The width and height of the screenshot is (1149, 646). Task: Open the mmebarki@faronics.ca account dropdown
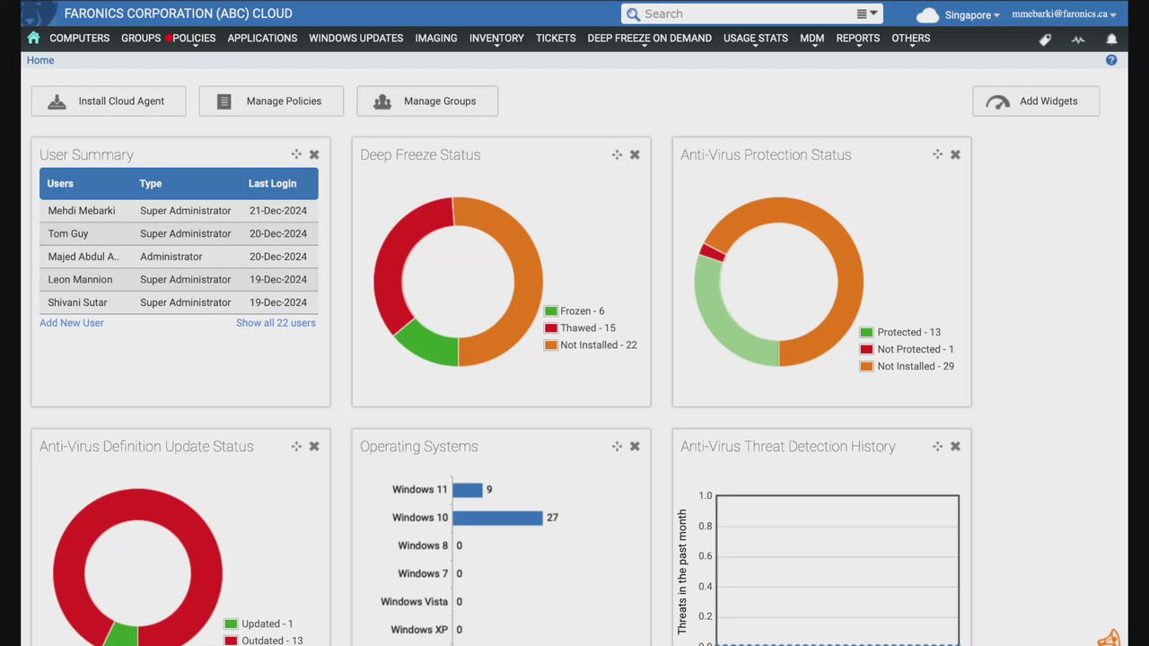tap(1064, 14)
